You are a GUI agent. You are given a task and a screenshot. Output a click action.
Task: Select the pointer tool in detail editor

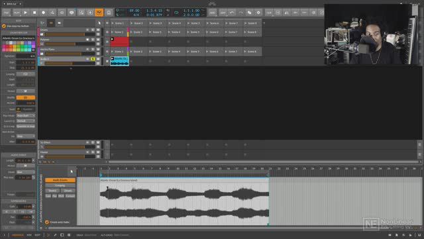pos(72,171)
